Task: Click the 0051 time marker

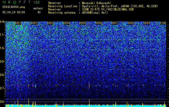Action: tap(18, 23)
